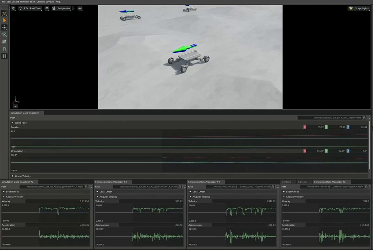Open viewport settings sliders icon
The image size is (373, 250).
(x=13, y=8)
